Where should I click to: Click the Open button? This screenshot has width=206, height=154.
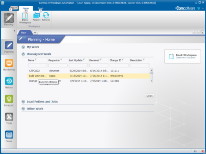click(x=149, y=96)
